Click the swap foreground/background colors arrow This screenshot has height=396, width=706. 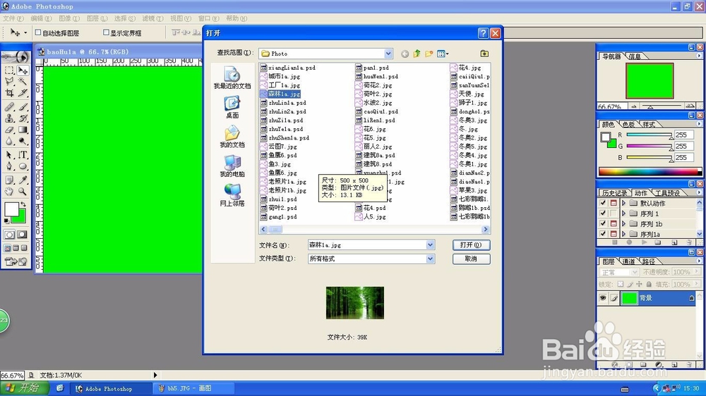pyautogui.click(x=23, y=204)
